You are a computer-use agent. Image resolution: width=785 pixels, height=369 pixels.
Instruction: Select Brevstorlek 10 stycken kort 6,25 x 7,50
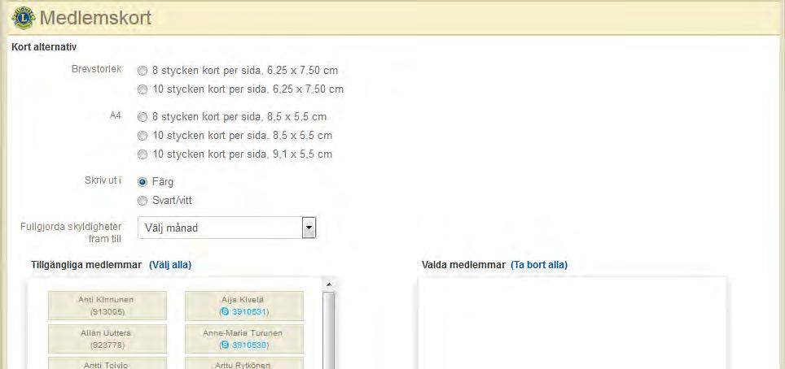[x=143, y=90]
